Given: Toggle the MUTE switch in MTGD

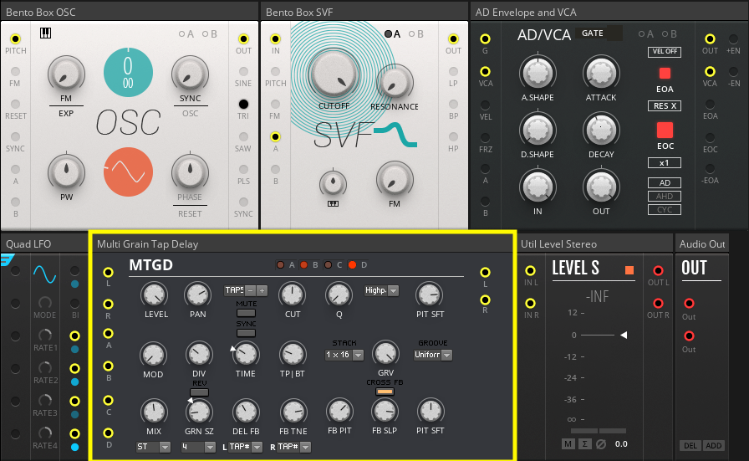Looking at the screenshot, I should tap(246, 313).
